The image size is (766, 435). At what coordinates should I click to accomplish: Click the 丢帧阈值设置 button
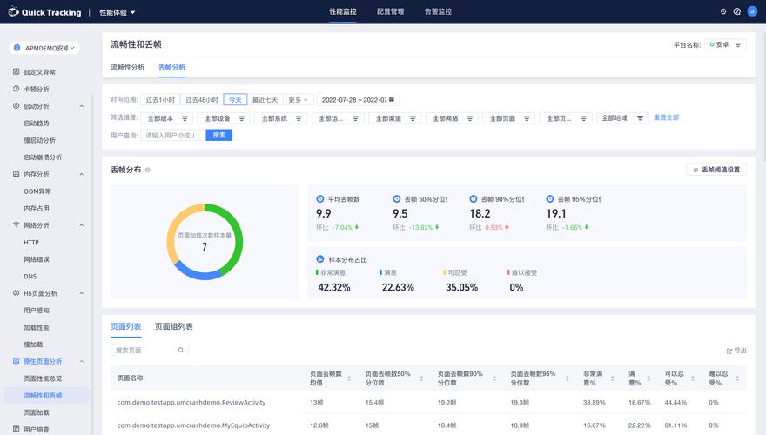tap(716, 170)
